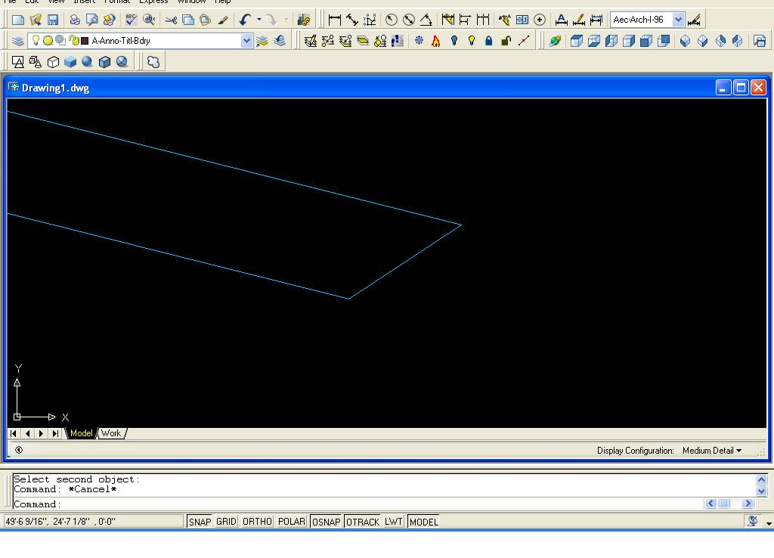
Task: Click the layer freeze snowflake icon
Action: click(x=419, y=41)
